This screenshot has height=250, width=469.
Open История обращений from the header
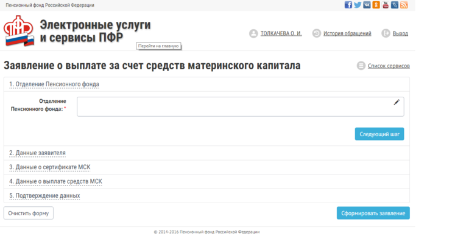tap(347, 33)
